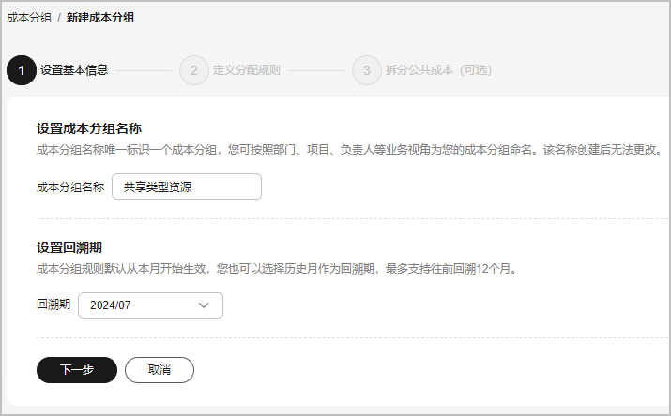Click the 成本分组 breadcrumb link
Image resolution: width=671 pixels, height=416 pixels.
(29, 18)
